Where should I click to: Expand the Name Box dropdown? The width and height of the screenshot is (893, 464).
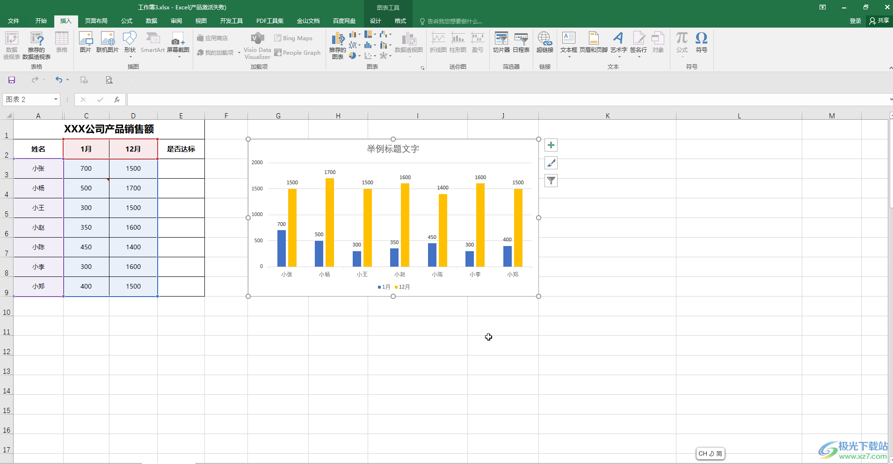56,99
